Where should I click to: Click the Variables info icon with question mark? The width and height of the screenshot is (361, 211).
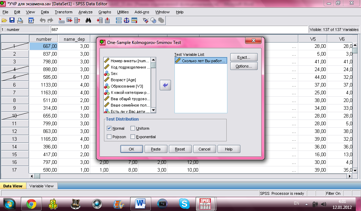[x=77, y=21]
